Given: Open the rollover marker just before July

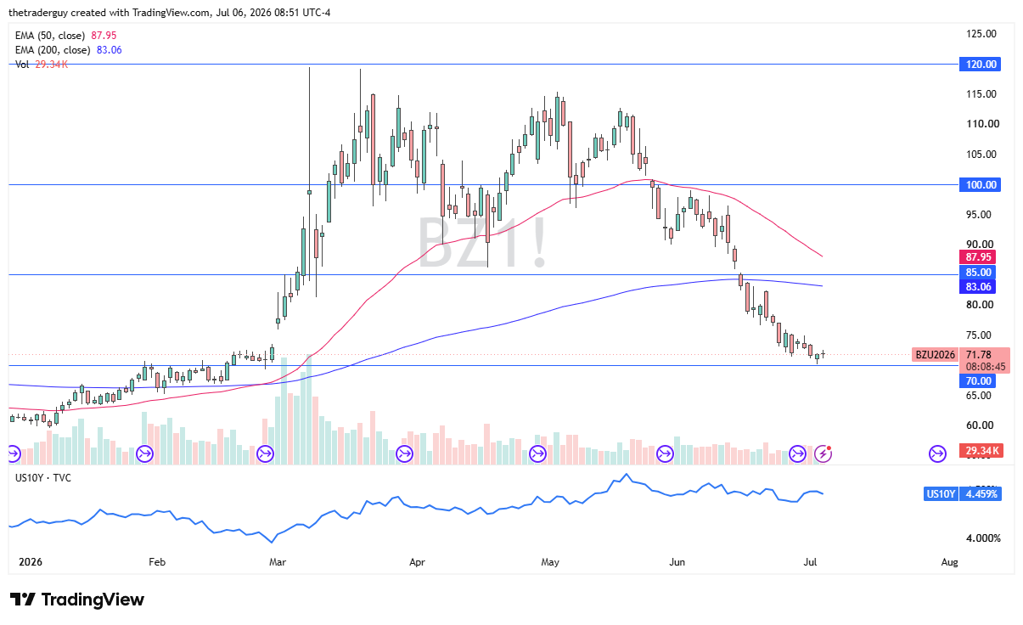Looking at the screenshot, I should [797, 453].
